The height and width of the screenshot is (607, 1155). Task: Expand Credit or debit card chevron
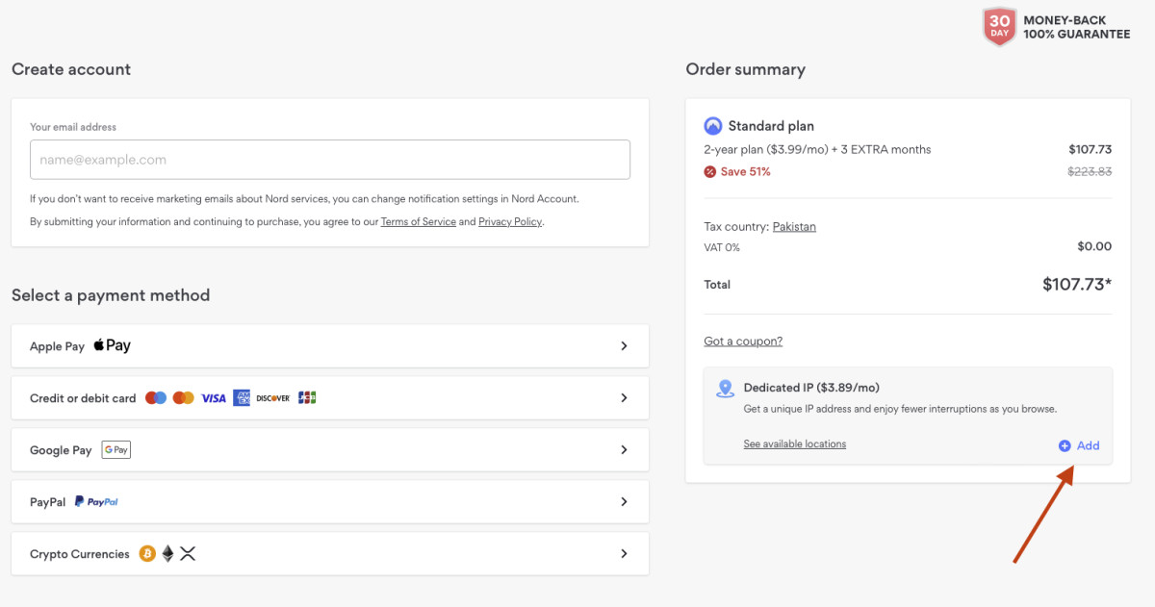point(624,397)
